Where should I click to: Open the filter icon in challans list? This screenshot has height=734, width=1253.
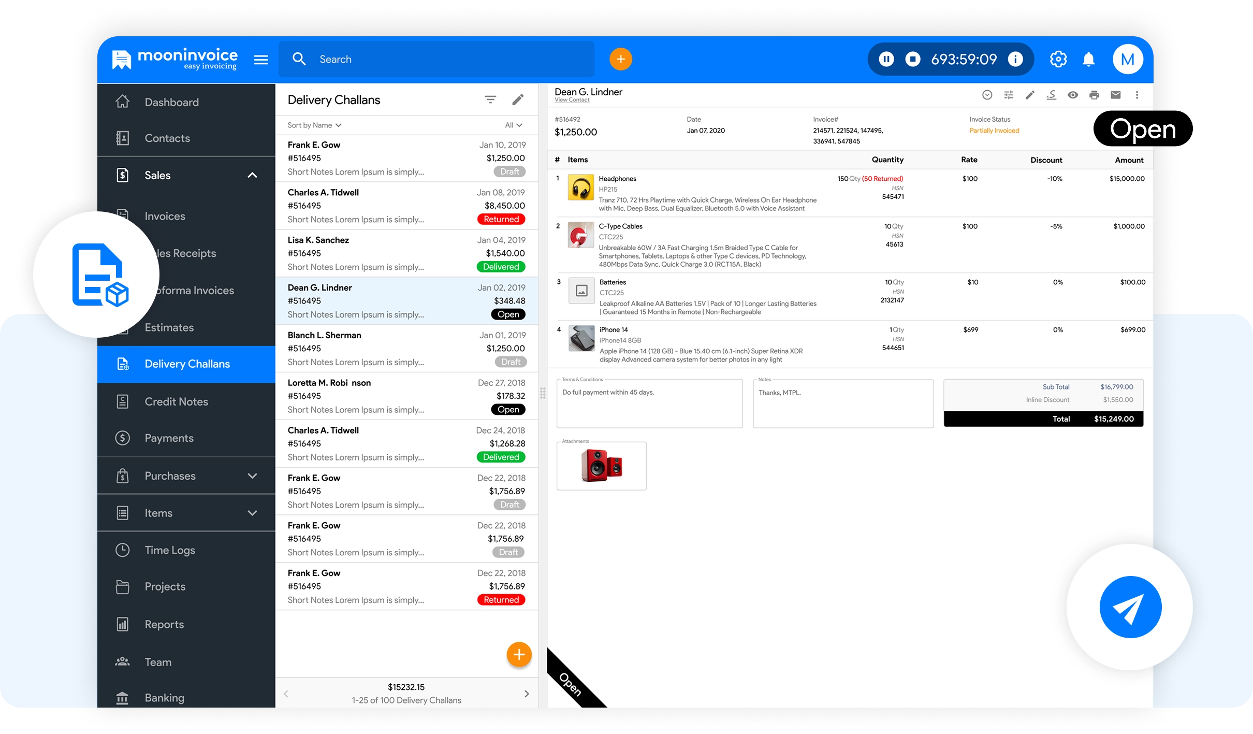point(490,99)
